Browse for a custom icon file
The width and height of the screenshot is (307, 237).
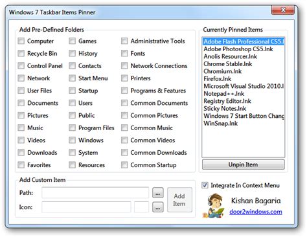(158, 207)
